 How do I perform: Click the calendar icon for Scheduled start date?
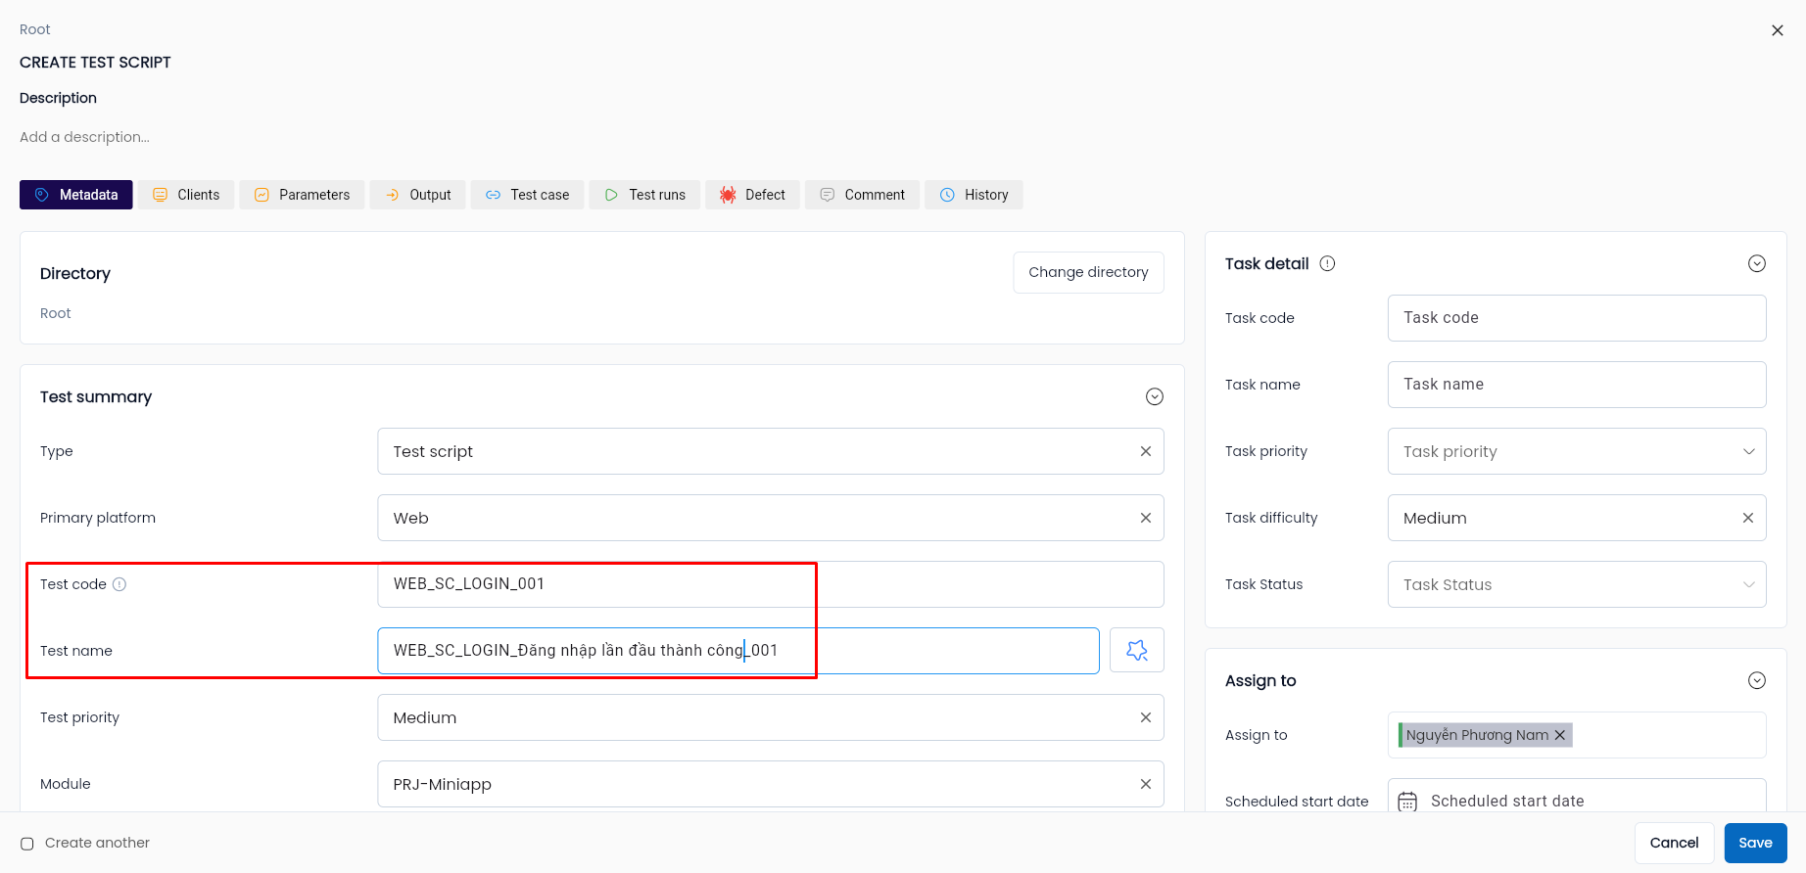pos(1407,802)
